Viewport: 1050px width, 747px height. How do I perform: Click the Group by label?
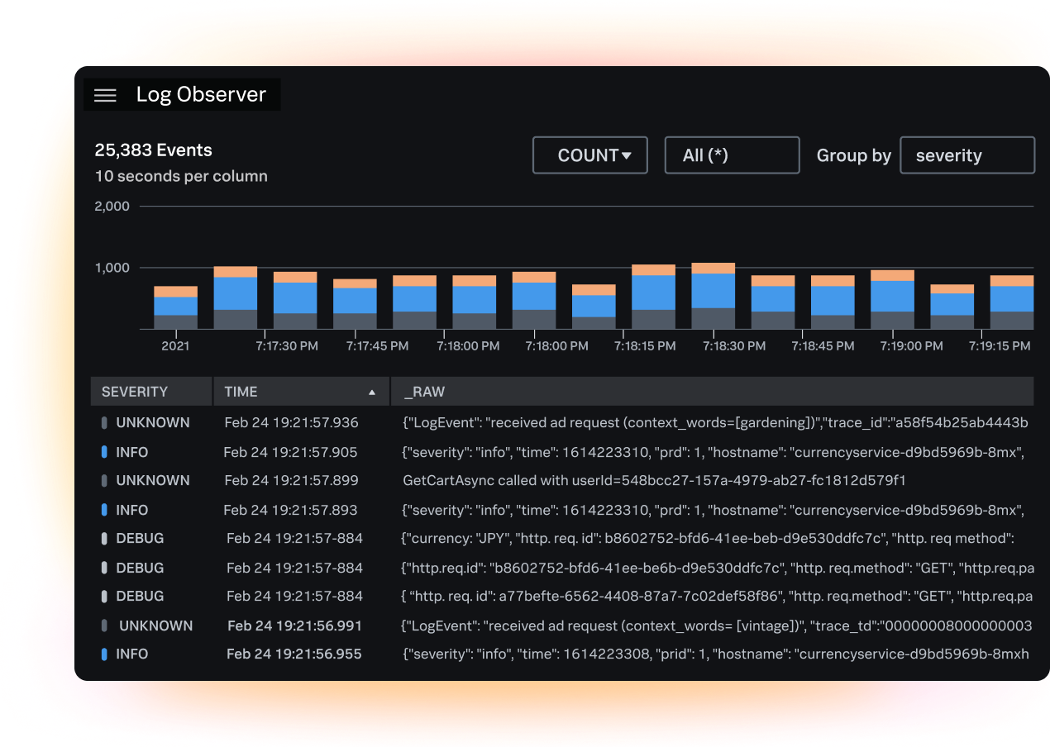[854, 155]
